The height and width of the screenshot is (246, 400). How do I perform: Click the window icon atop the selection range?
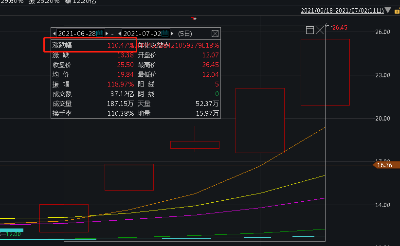pyautogui.click(x=309, y=30)
